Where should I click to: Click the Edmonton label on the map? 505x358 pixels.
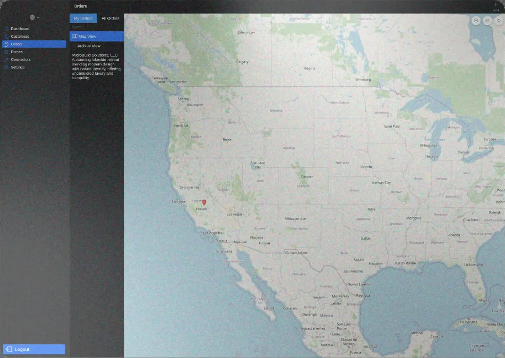click(x=246, y=32)
